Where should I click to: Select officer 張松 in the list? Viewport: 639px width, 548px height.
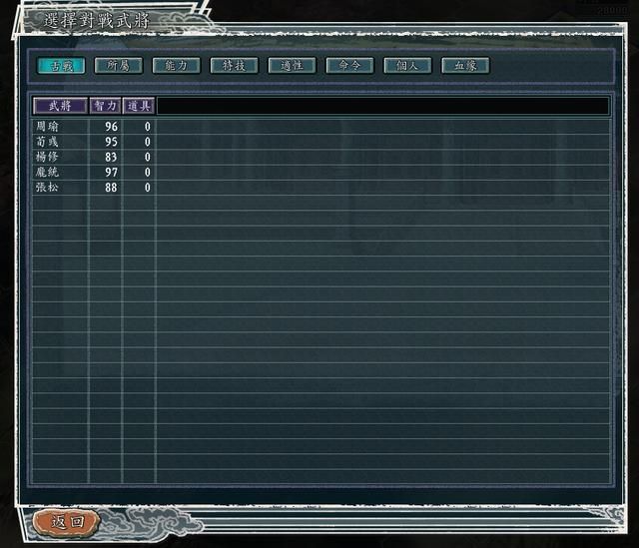(47, 187)
